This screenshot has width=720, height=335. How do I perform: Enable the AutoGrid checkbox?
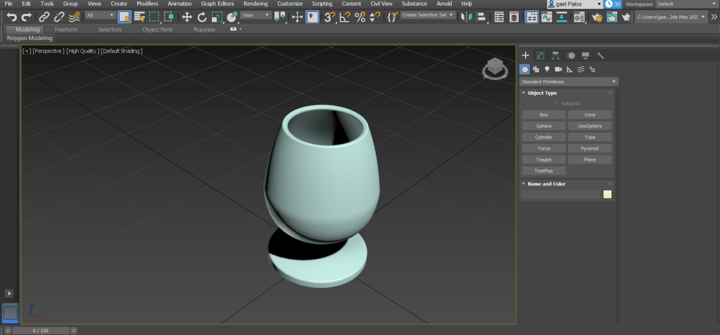click(557, 103)
